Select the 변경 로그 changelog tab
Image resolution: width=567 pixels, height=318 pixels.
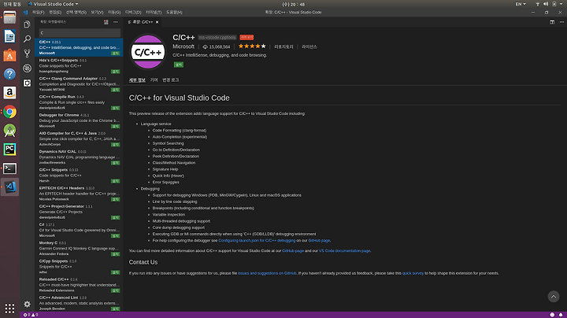click(x=171, y=79)
